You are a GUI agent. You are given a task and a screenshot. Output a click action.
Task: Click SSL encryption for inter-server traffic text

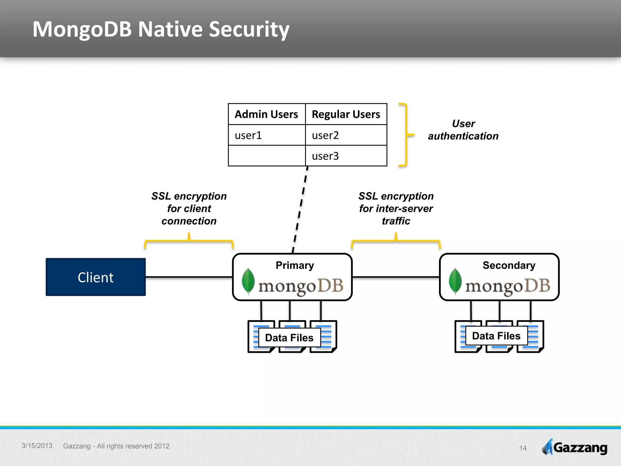[x=396, y=208]
